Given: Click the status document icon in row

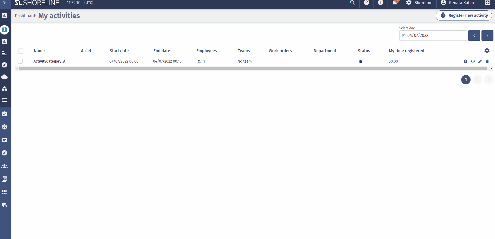Looking at the screenshot, I should coord(361,62).
